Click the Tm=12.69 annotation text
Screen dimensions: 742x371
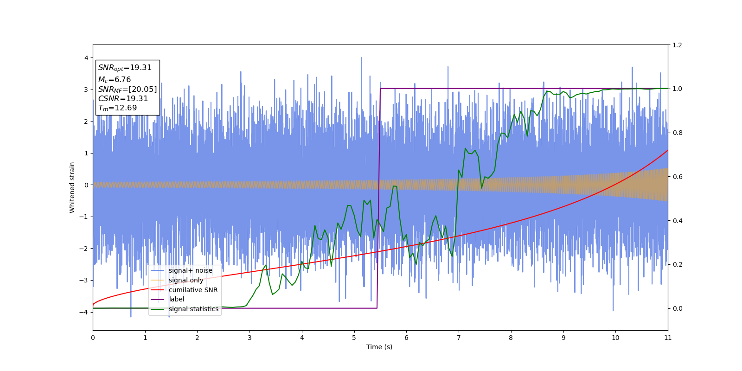pyautogui.click(x=117, y=108)
